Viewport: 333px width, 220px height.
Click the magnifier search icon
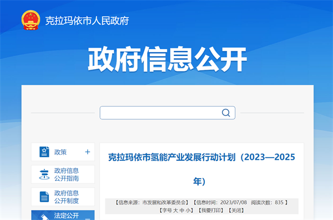pos(226,113)
